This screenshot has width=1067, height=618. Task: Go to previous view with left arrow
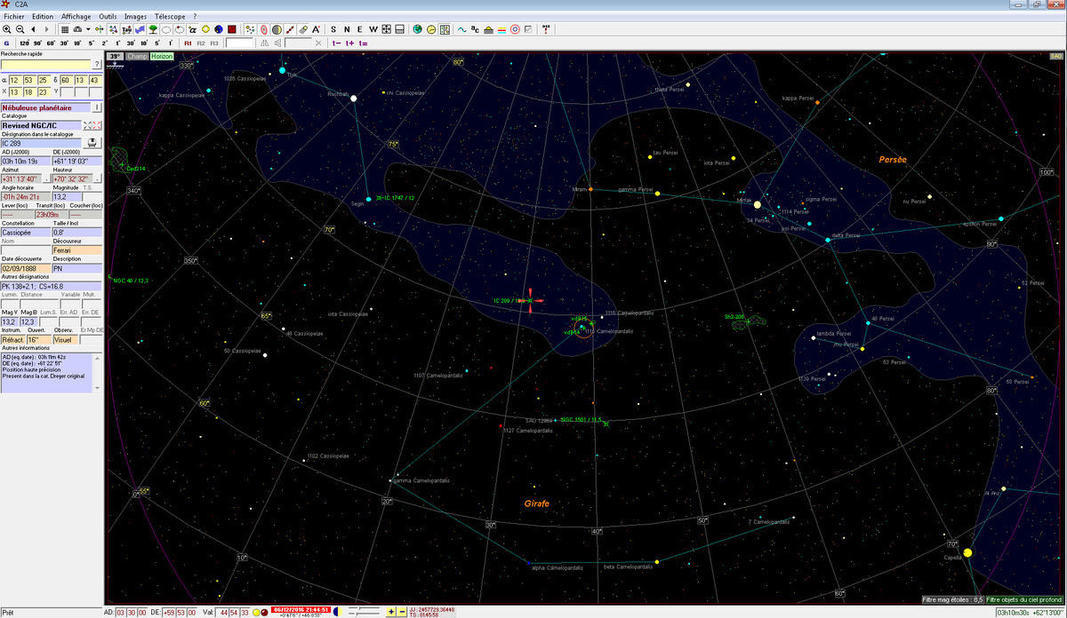[x=34, y=29]
